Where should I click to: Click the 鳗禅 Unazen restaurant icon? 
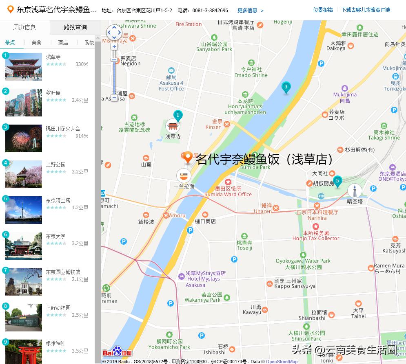pyautogui.click(x=276, y=208)
